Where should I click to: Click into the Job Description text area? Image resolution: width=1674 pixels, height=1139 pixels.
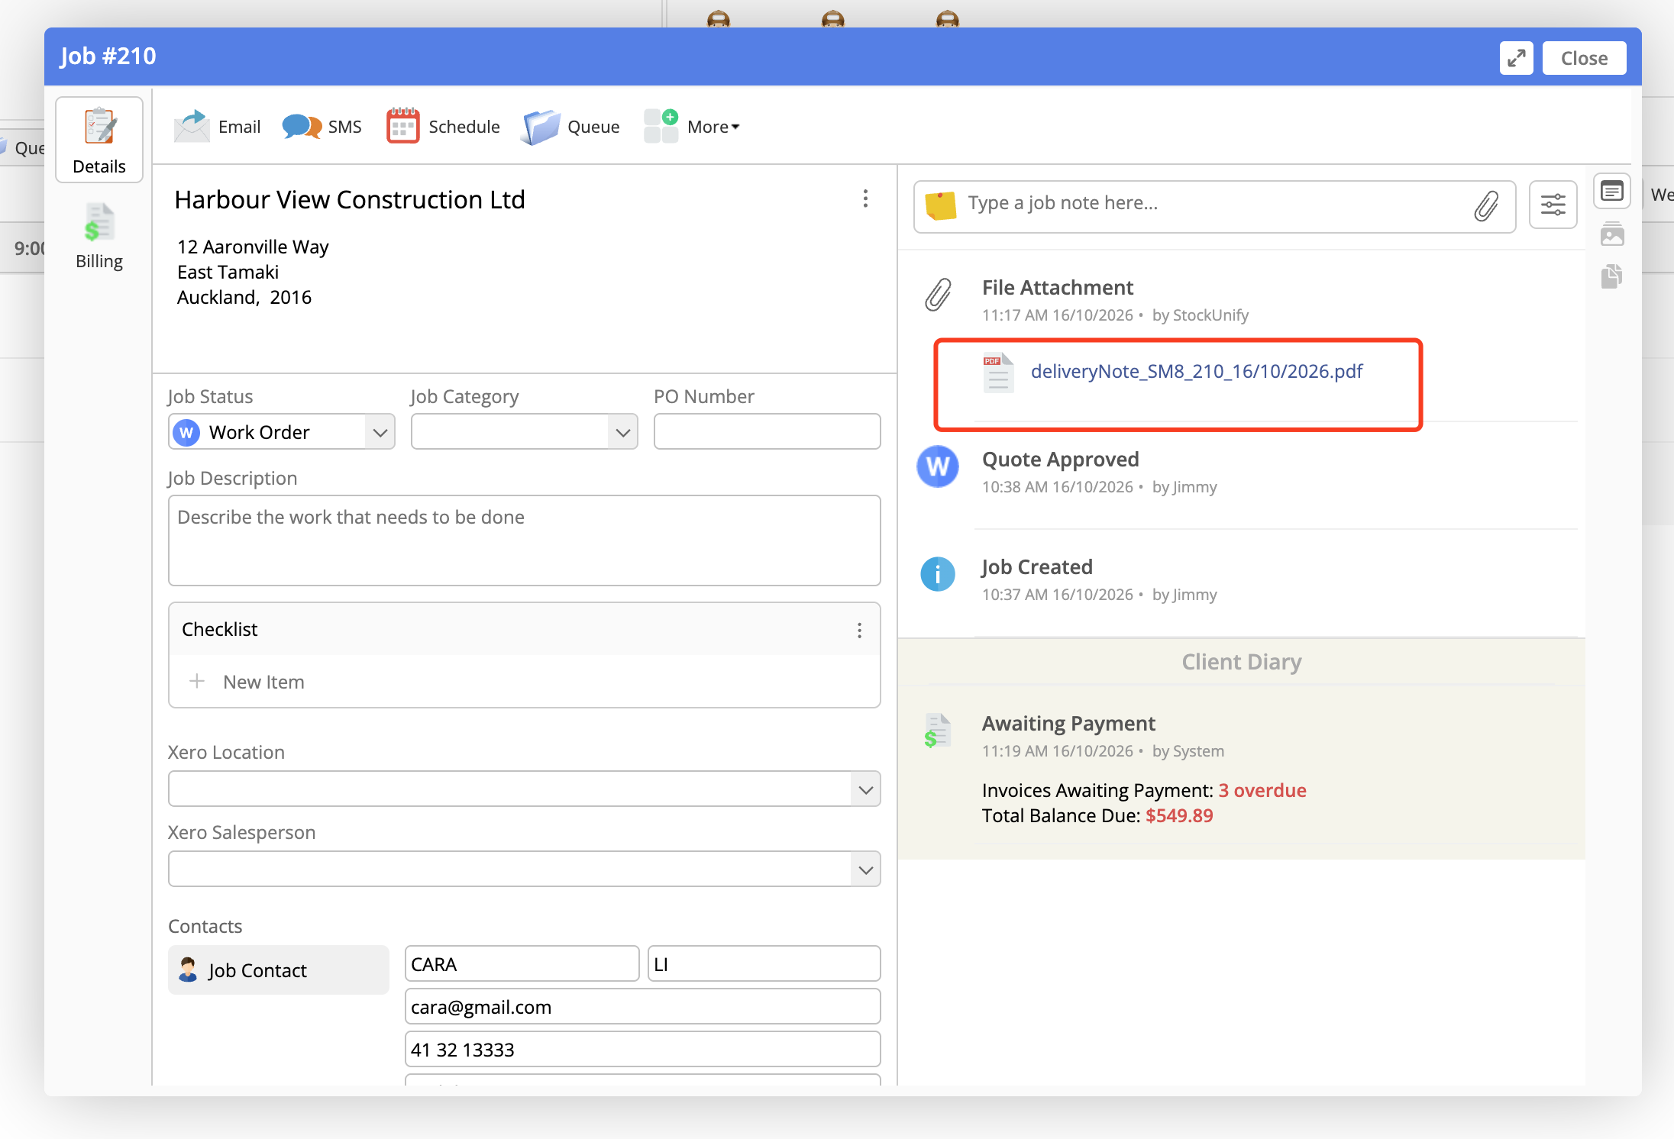point(524,540)
